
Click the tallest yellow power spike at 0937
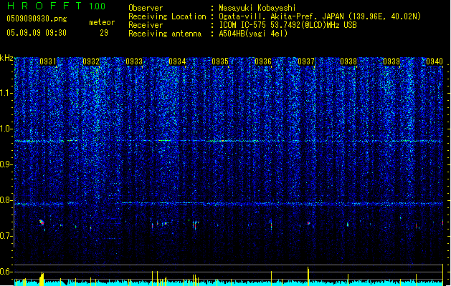click(x=308, y=276)
